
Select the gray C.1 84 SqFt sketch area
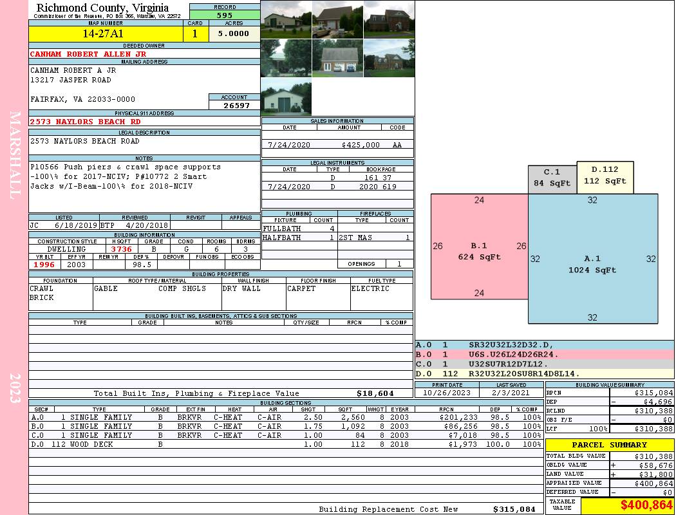(x=552, y=179)
